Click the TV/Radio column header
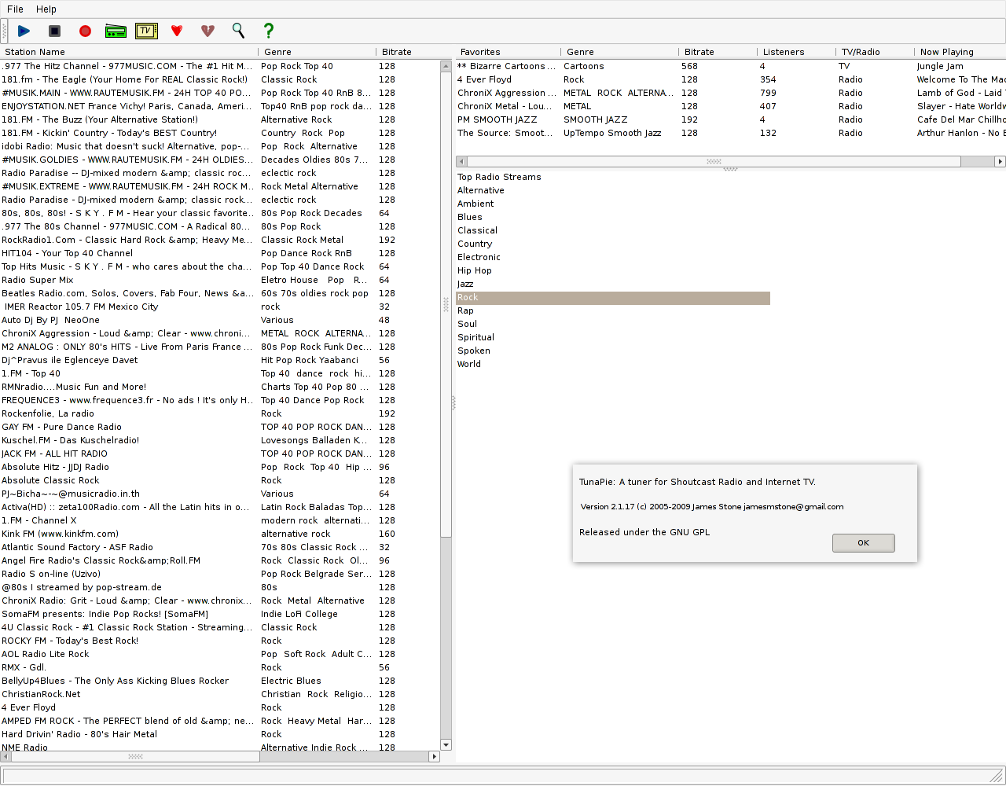The height and width of the screenshot is (786, 1006). pyautogui.click(x=876, y=52)
